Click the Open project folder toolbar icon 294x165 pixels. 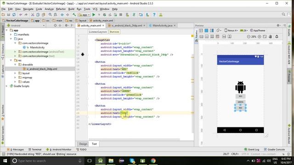coord(3,15)
